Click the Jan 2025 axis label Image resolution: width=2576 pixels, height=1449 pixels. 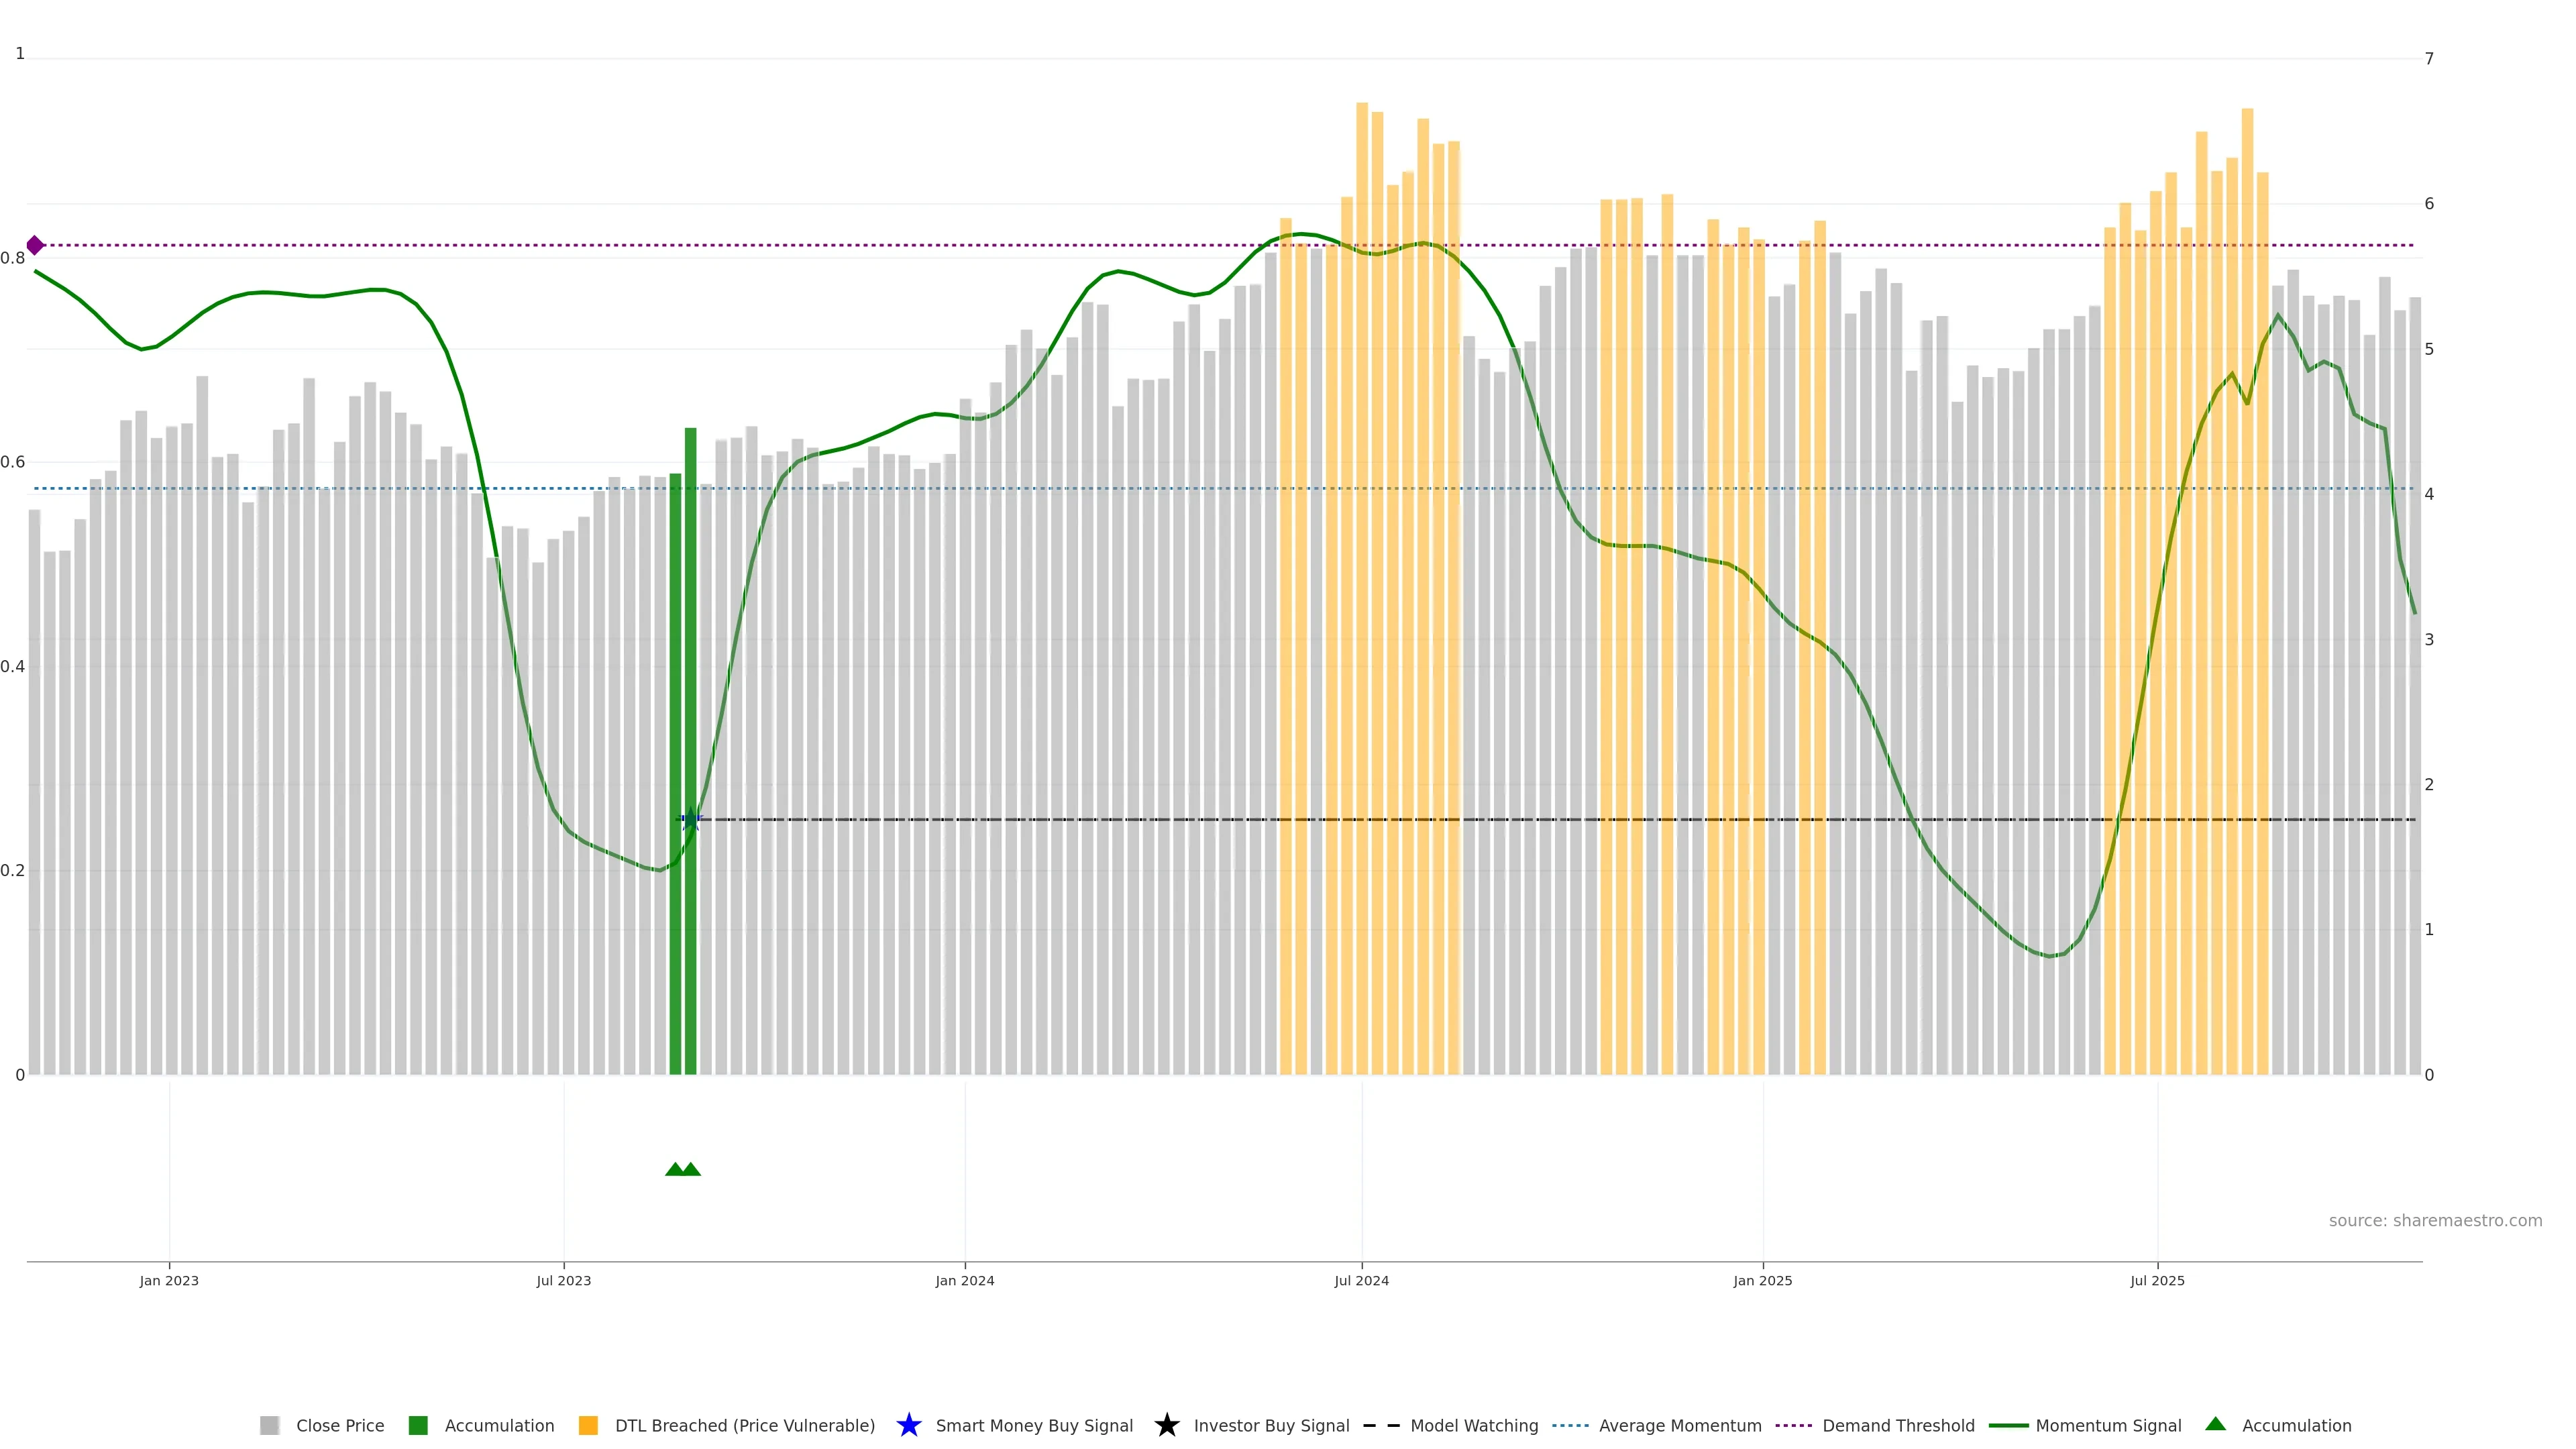coord(1762,1281)
